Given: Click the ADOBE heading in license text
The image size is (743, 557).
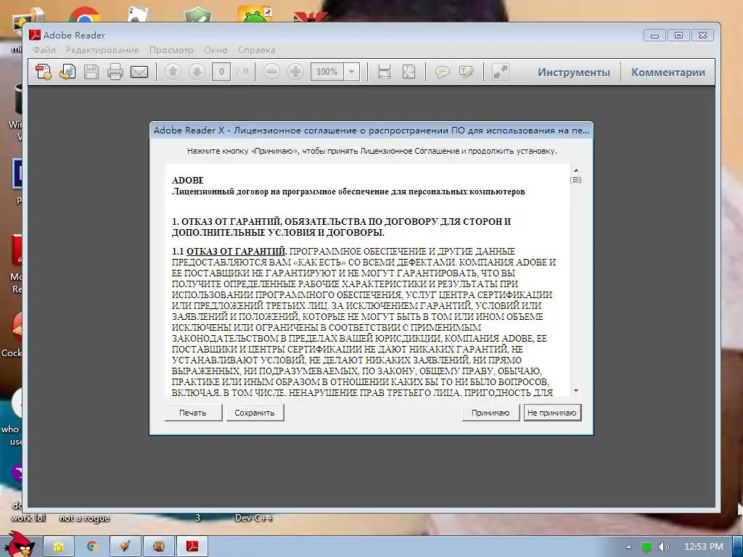Looking at the screenshot, I should [188, 181].
